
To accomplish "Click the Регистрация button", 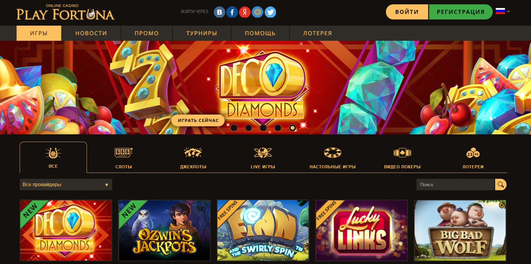I will click(x=461, y=12).
